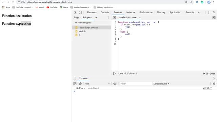Select the Sources tab
Screen dimensions: 217x122
pos(118,12)
